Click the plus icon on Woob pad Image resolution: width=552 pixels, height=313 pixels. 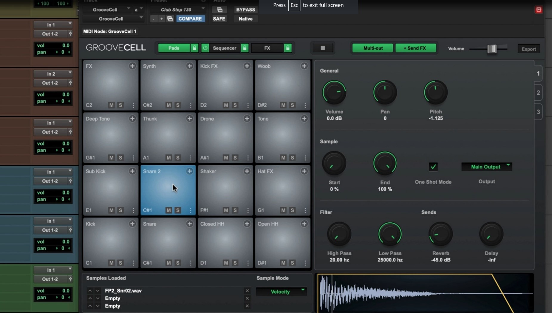click(304, 66)
